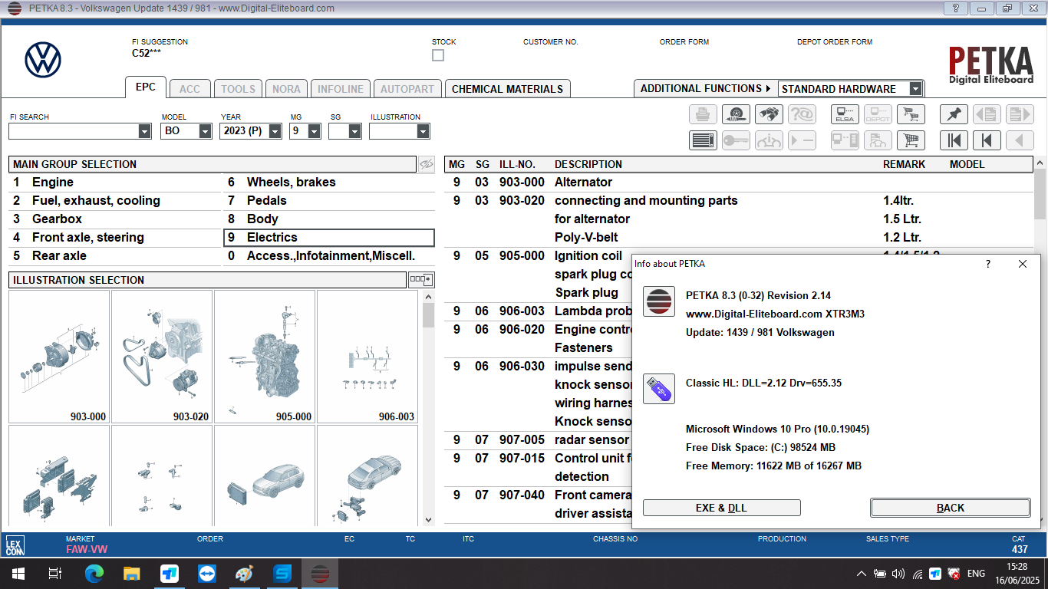Switch to the CHEMICAL MATERIALS tab
The width and height of the screenshot is (1048, 589).
[506, 88]
